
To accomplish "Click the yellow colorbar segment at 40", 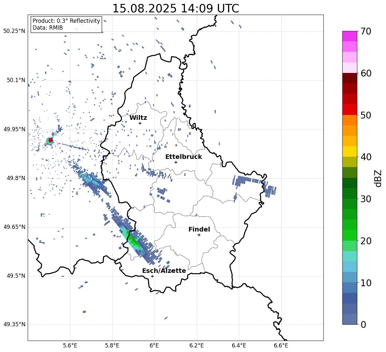I will [350, 151].
